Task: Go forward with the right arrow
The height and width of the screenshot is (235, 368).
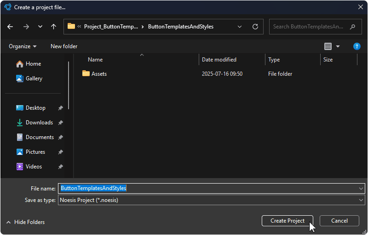Action: pyautogui.click(x=26, y=27)
